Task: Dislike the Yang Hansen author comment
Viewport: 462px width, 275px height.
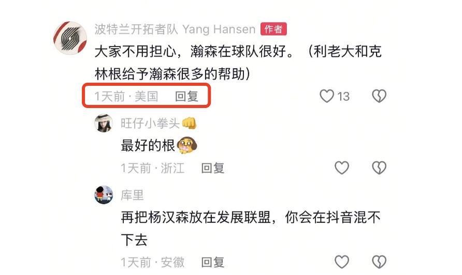Action: coord(379,96)
